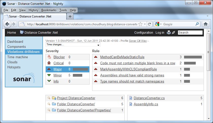
Task: Click the search magnifier in Google box
Action: coord(197,24)
